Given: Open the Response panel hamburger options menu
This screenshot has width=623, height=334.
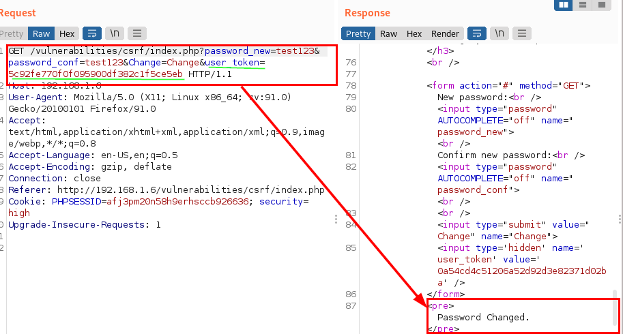Looking at the screenshot, I should [522, 33].
